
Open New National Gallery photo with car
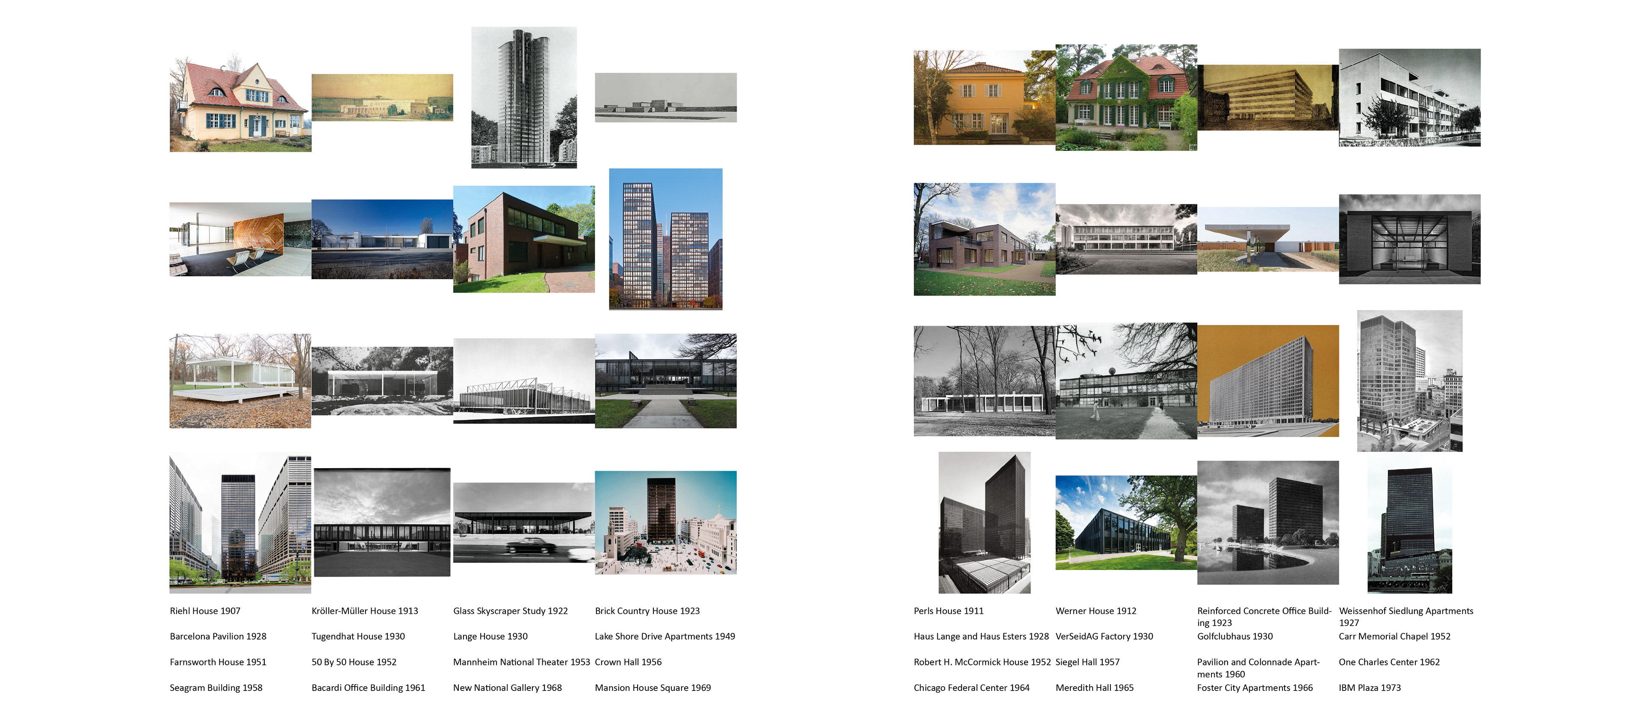[x=524, y=523]
